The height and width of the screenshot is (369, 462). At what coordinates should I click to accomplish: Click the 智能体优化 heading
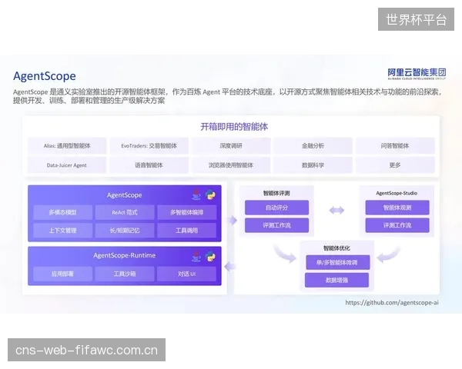336,248
